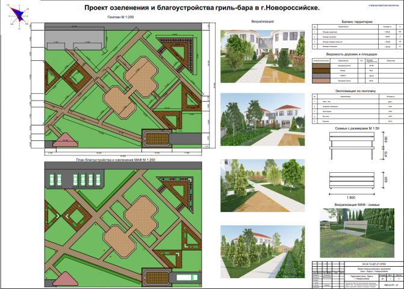
Task: Select the 'Генплан М 1:200' caption
Action: pos(120,17)
